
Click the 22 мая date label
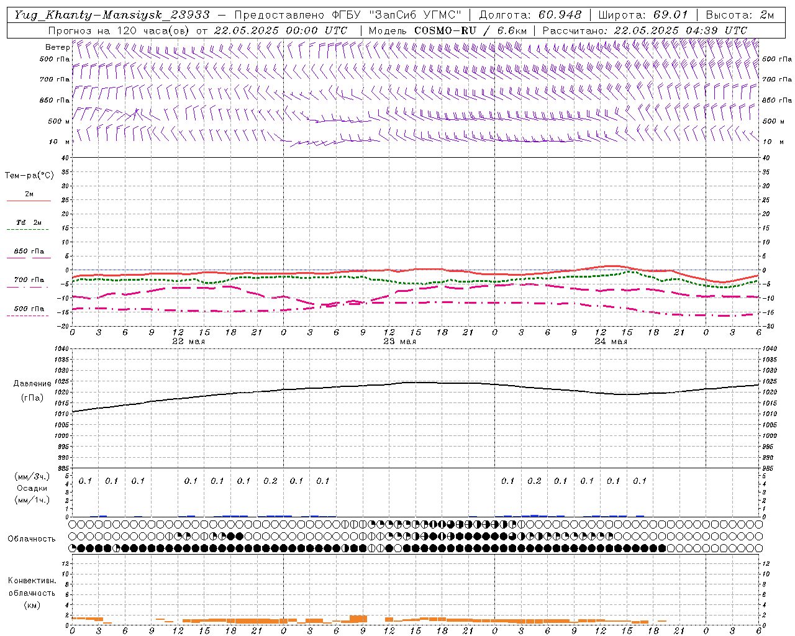tap(188, 342)
